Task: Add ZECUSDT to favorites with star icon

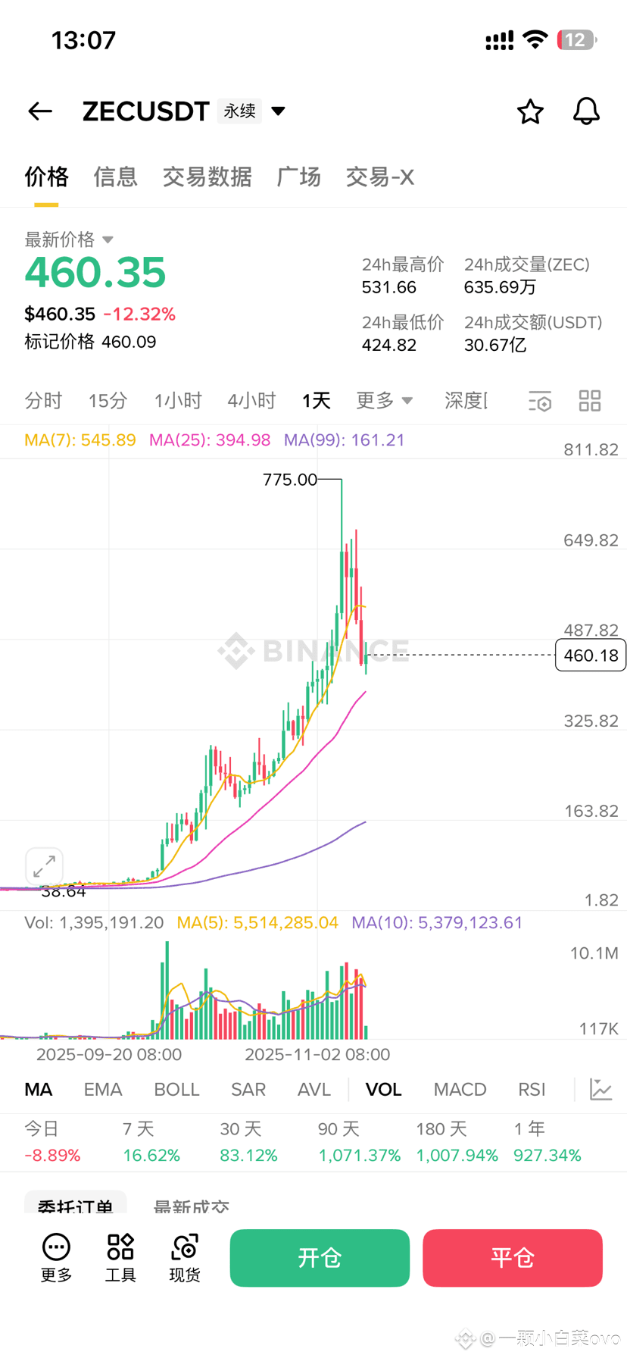Action: pos(530,111)
